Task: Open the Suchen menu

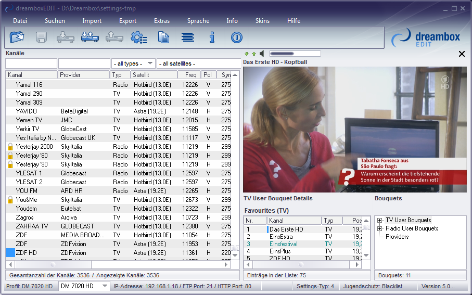Action: click(55, 21)
